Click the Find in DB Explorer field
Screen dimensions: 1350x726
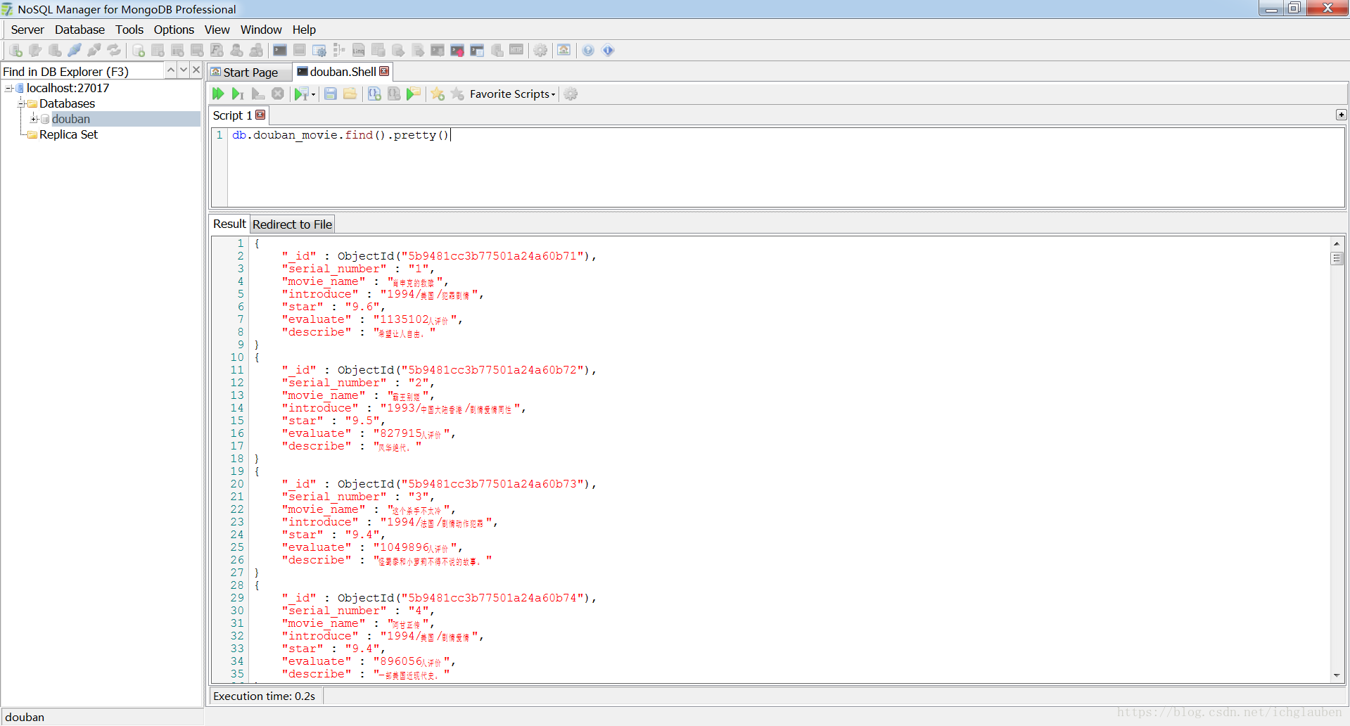point(83,71)
